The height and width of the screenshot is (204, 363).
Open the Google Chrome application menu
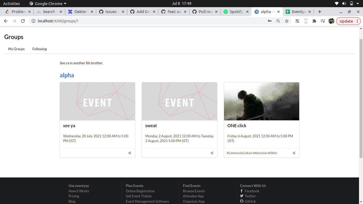(48, 3)
